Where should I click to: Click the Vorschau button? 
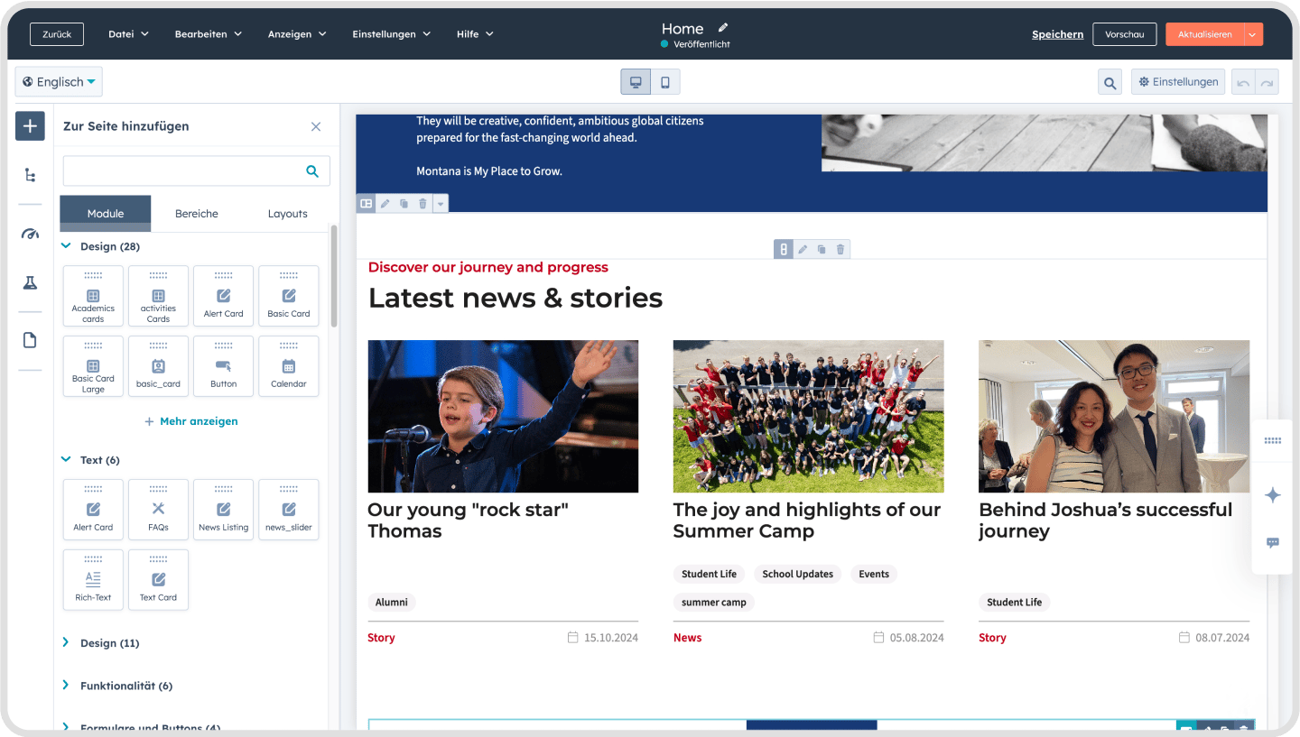click(1124, 34)
